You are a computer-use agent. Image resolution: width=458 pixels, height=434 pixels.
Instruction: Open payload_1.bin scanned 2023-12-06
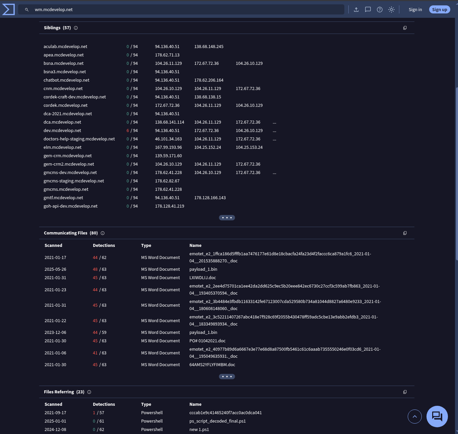[x=203, y=333]
